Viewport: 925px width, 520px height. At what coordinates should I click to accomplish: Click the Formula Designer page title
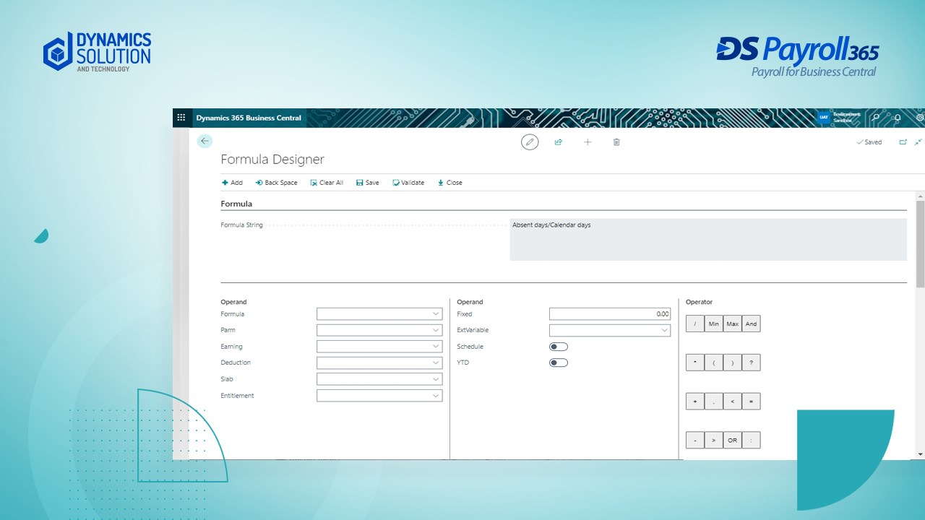tap(272, 160)
